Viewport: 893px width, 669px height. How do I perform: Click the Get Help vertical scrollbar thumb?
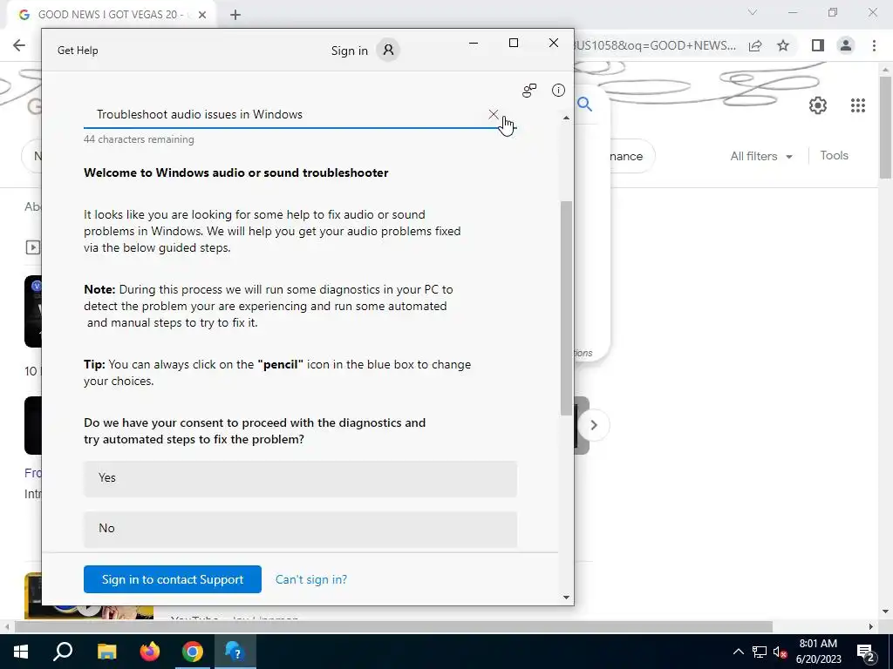pyautogui.click(x=566, y=307)
